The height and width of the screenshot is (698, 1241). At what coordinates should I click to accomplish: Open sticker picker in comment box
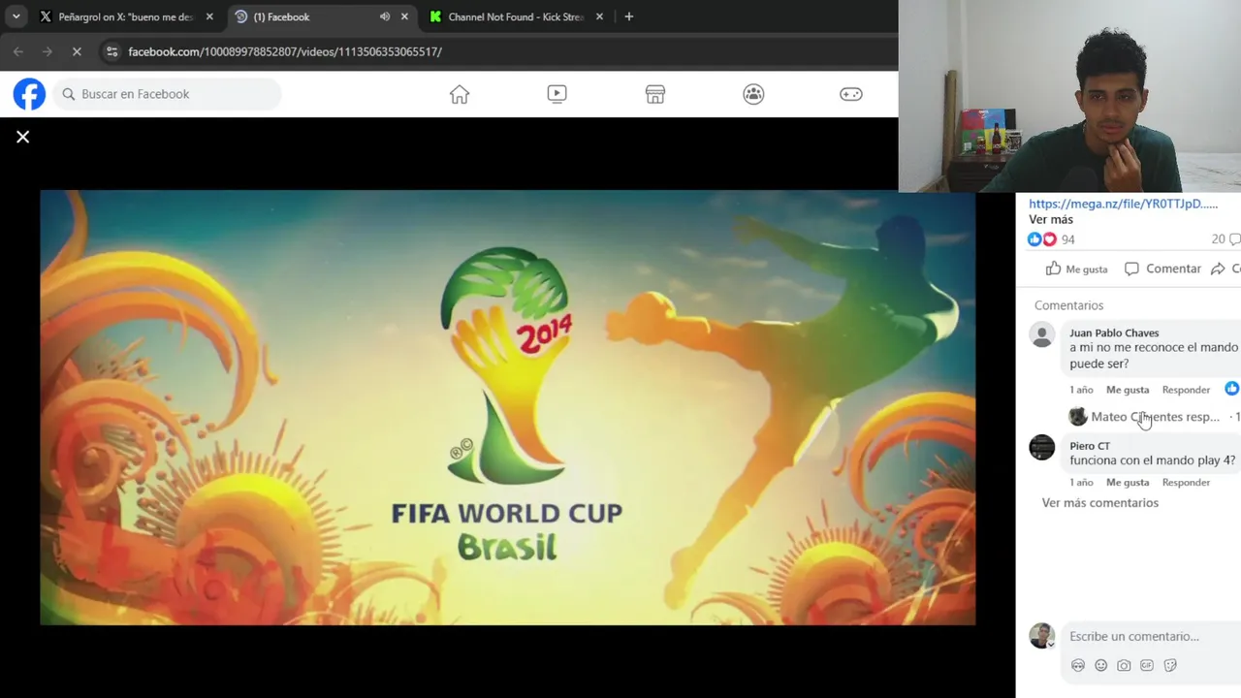tap(1170, 666)
